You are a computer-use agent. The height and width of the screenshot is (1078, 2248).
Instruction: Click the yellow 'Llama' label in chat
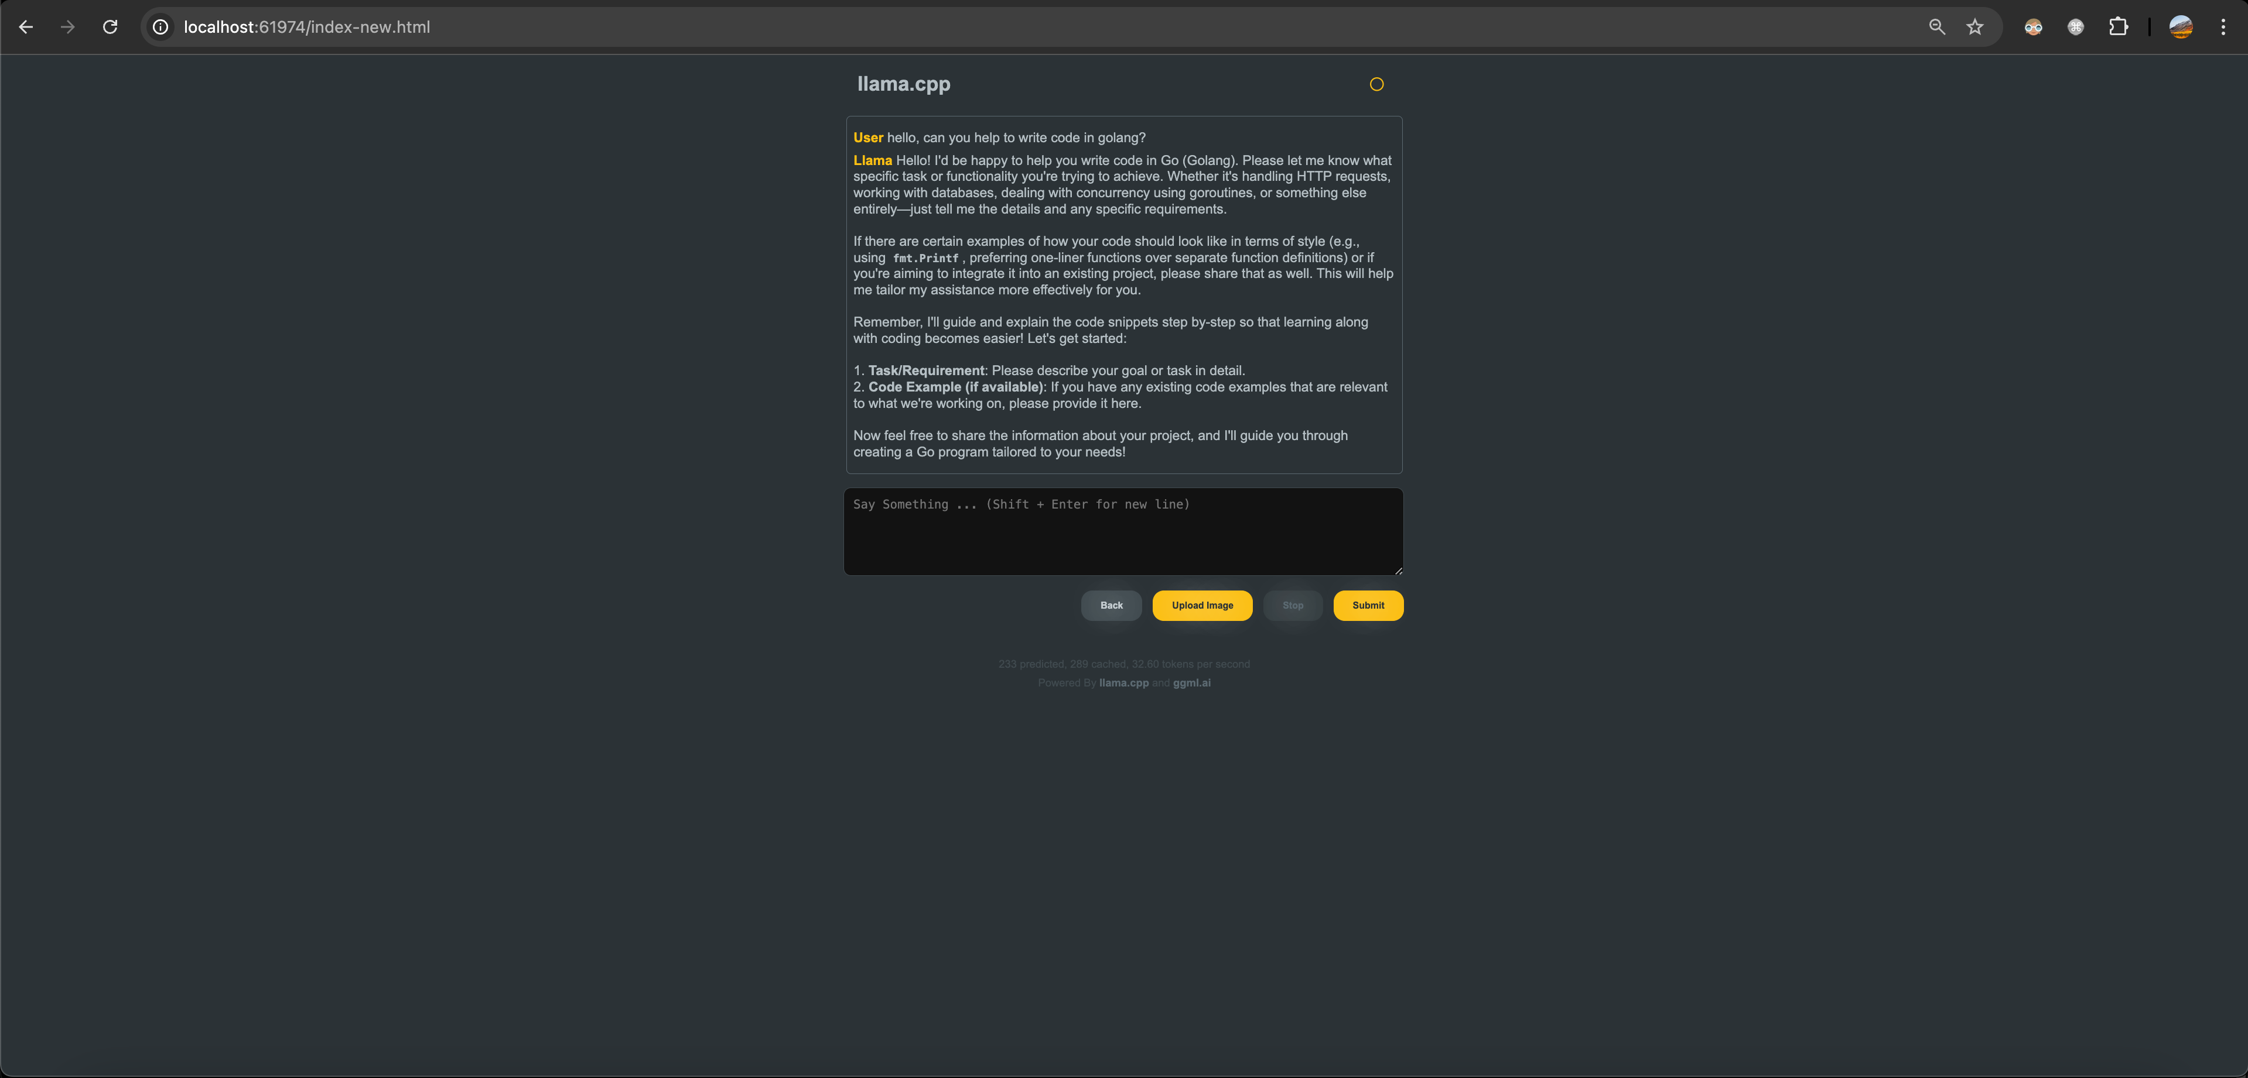tap(872, 160)
